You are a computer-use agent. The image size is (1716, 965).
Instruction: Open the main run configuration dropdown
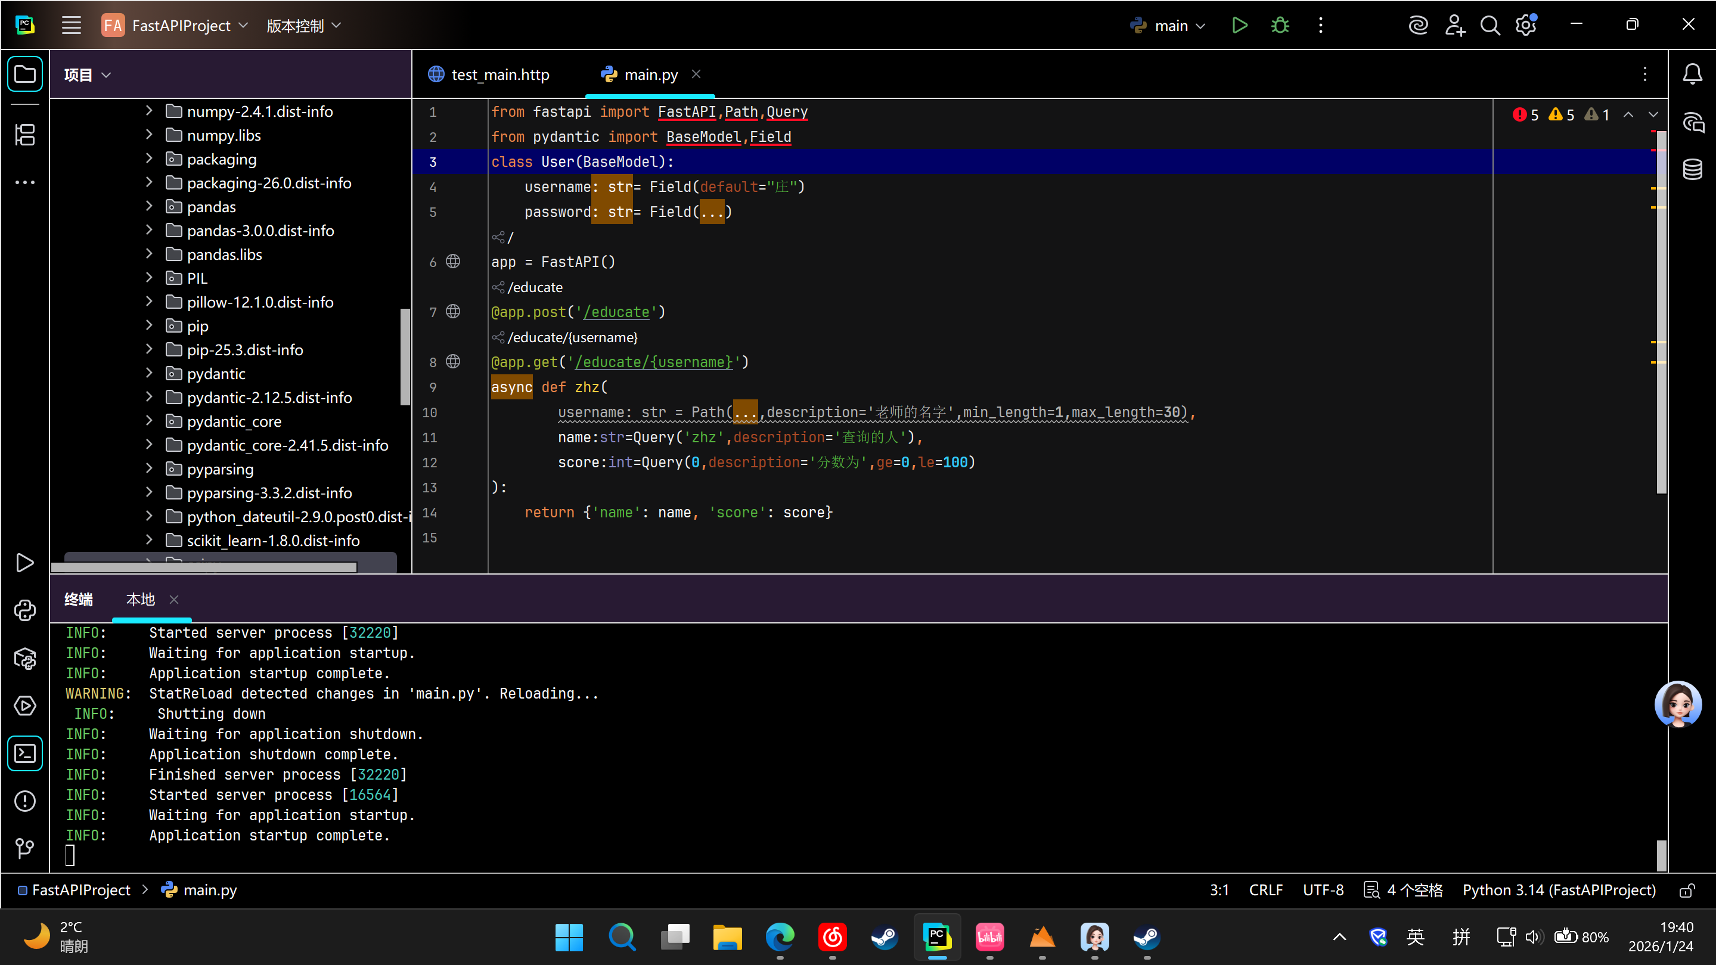pos(1171,25)
